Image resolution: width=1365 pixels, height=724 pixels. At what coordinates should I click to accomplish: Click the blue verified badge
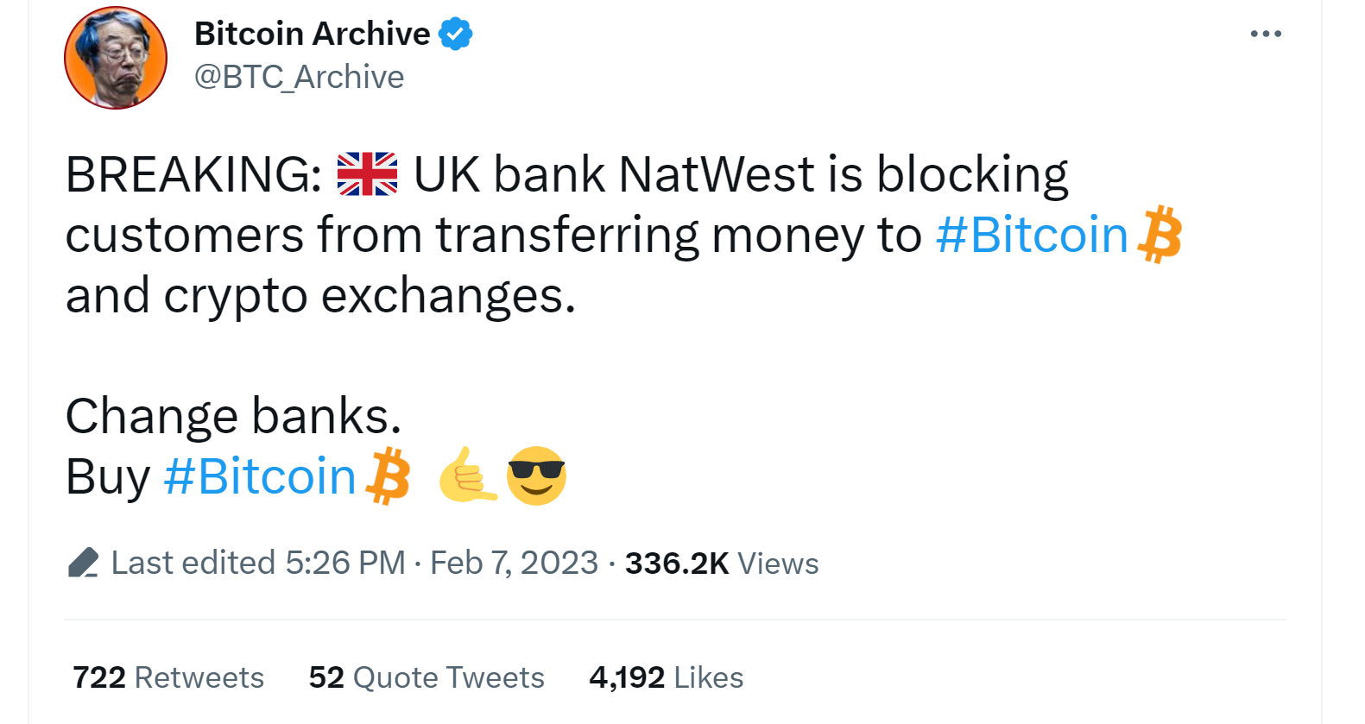point(455,35)
